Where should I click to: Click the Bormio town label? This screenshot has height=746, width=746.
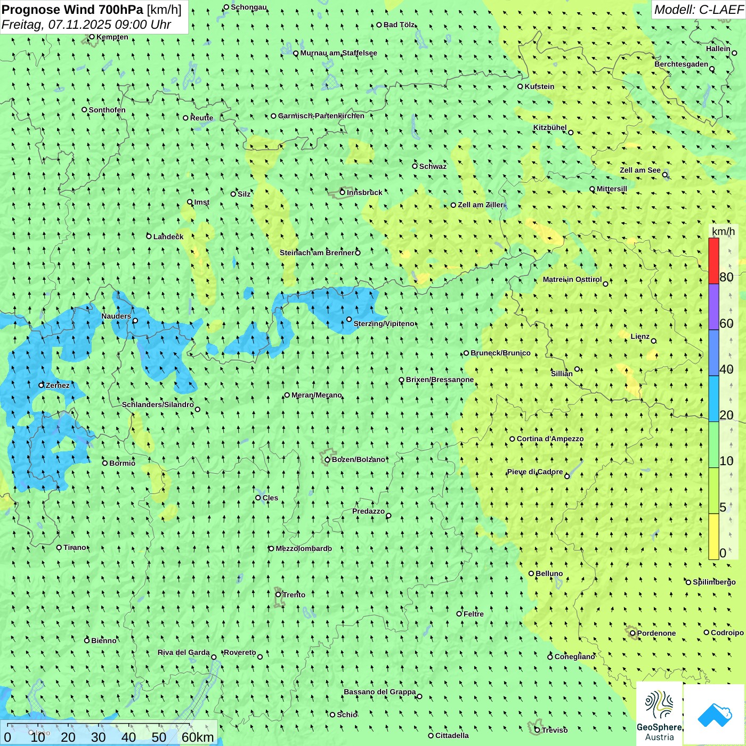(122, 463)
